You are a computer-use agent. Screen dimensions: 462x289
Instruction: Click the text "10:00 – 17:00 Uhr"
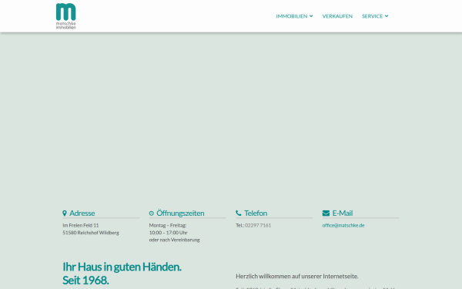click(x=168, y=233)
